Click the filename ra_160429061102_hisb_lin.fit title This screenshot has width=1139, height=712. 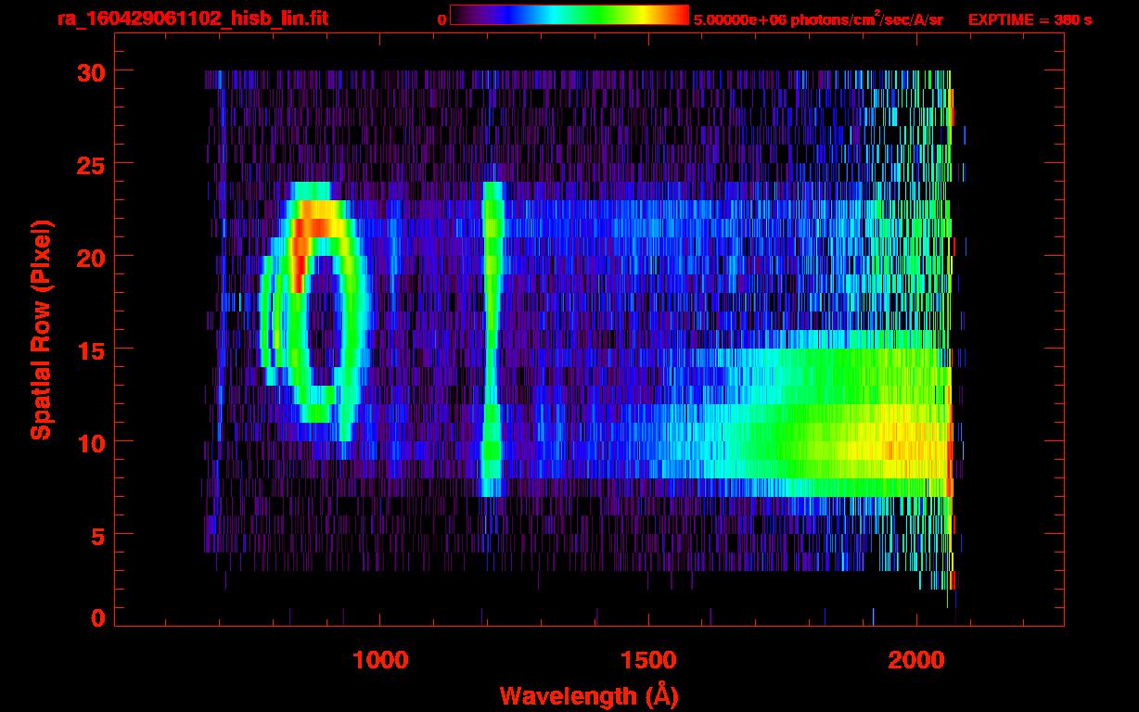coord(192,19)
